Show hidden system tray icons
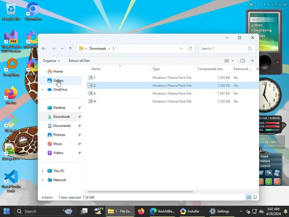This screenshot has height=217, width=289. [x=241, y=211]
